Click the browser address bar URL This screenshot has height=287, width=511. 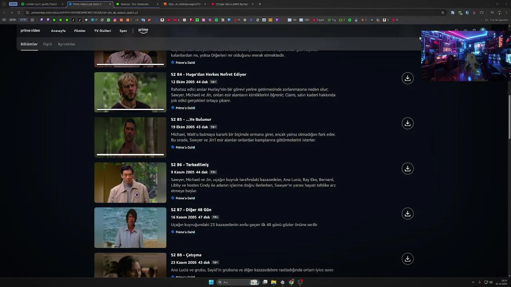(85, 12)
